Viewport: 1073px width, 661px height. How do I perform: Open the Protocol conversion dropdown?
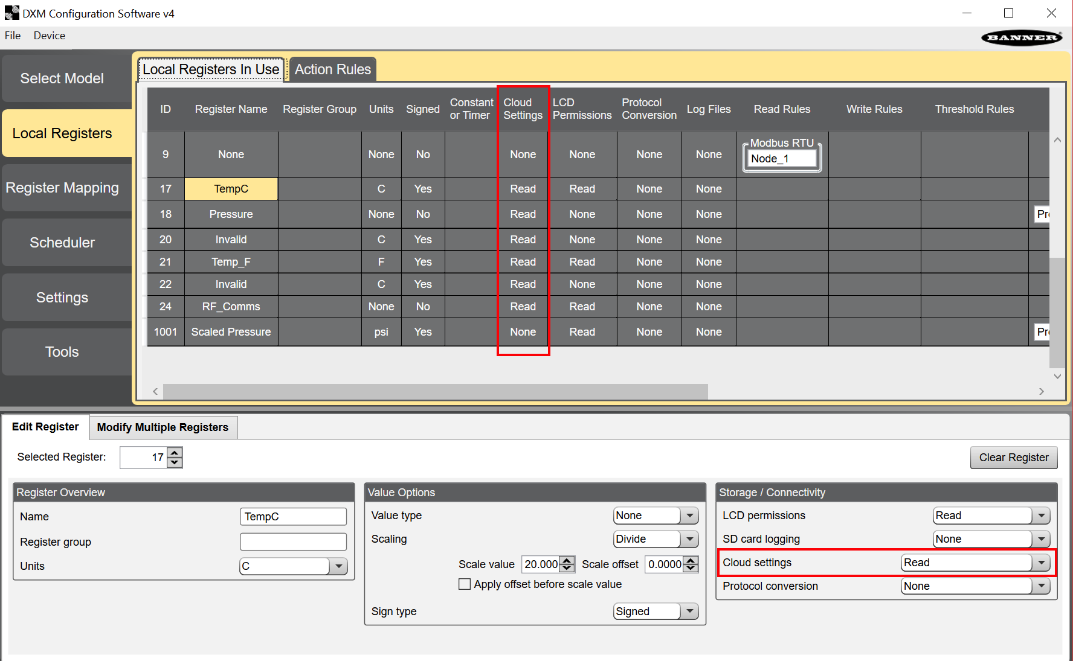point(1042,586)
